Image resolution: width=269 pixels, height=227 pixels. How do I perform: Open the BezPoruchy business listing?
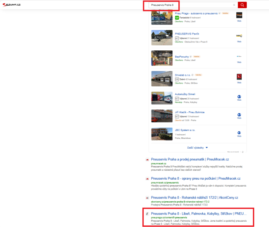tap(183, 56)
